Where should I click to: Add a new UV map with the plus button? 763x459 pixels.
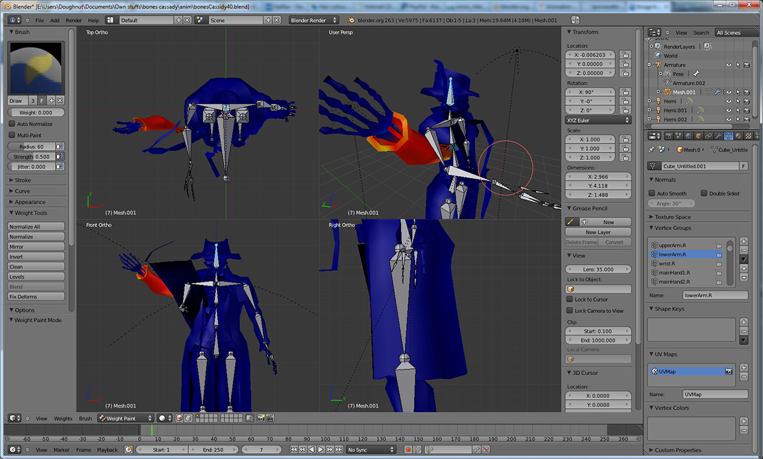(744, 367)
